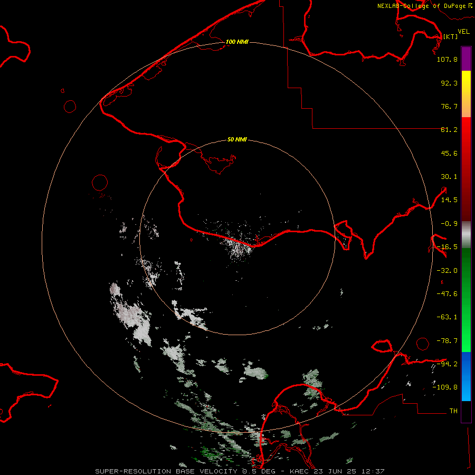
Task: Click the 100 NMI range ring label
Action: 237,42
